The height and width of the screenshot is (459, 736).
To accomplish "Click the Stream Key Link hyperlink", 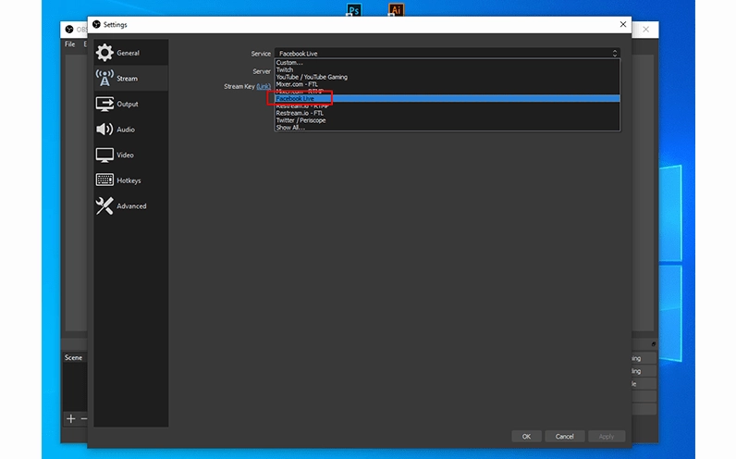I will point(264,87).
